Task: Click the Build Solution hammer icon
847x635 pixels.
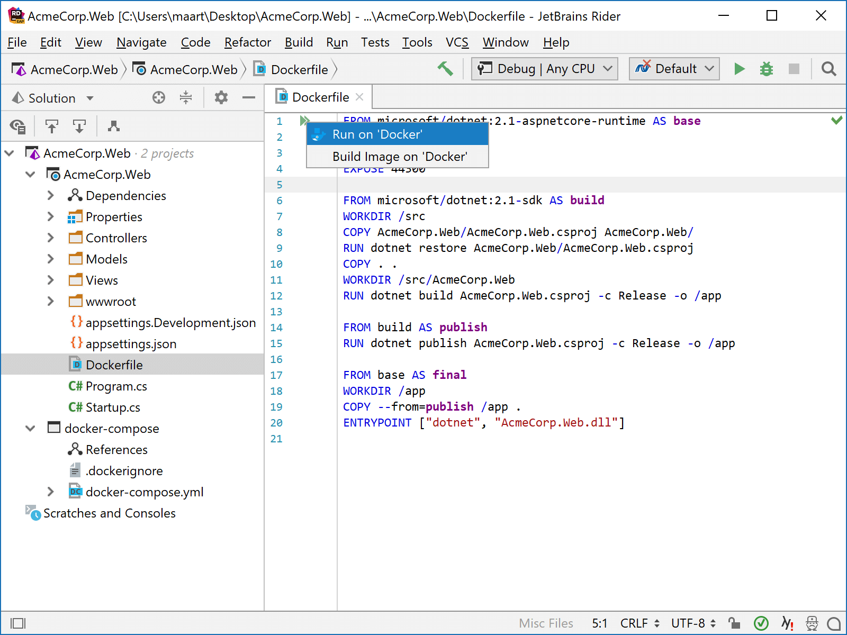Action: pyautogui.click(x=445, y=69)
